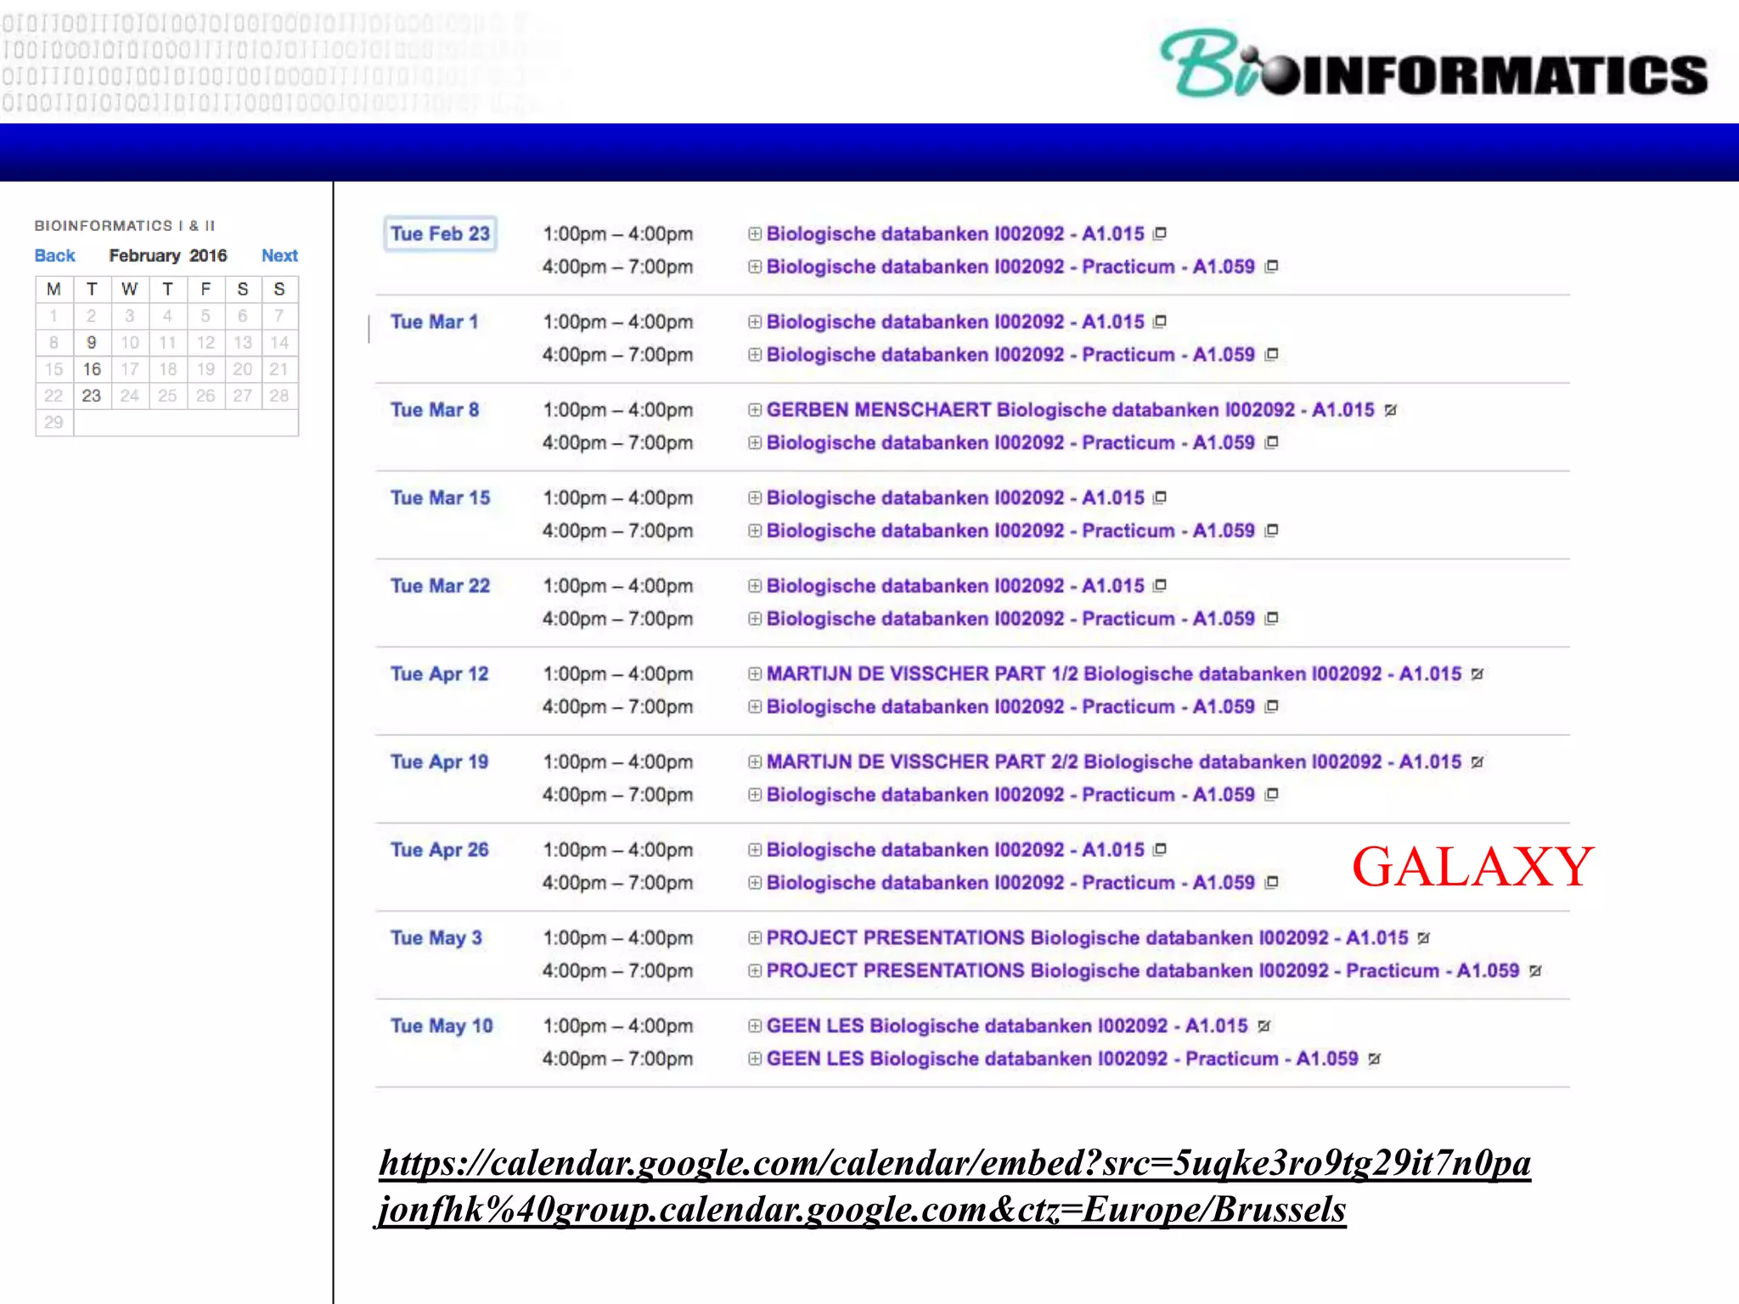
Task: Click copy icon after Mar 22 A1.015 event
Action: pos(1160,586)
